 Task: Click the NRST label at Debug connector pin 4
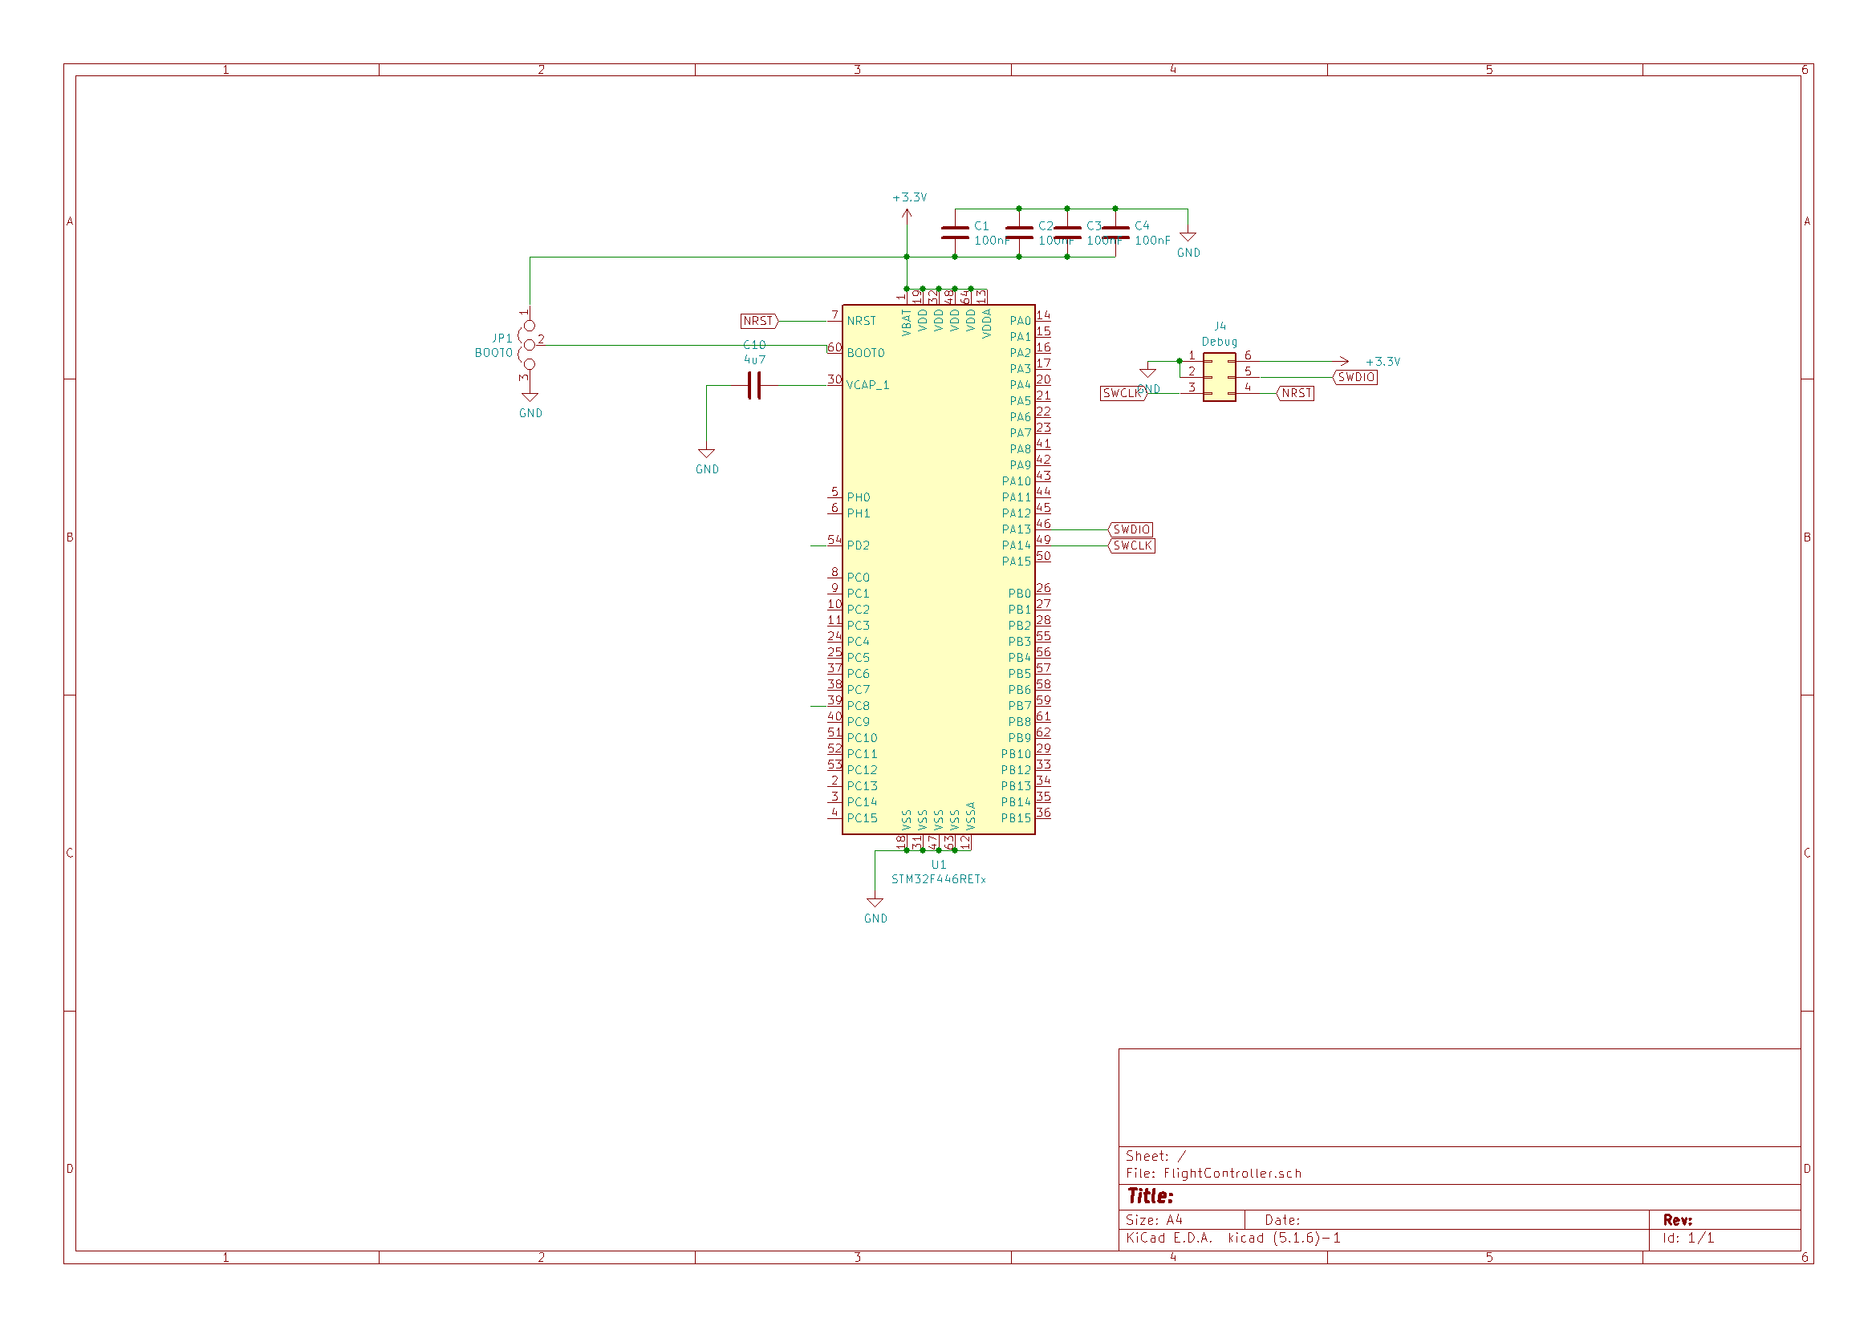tap(1296, 393)
